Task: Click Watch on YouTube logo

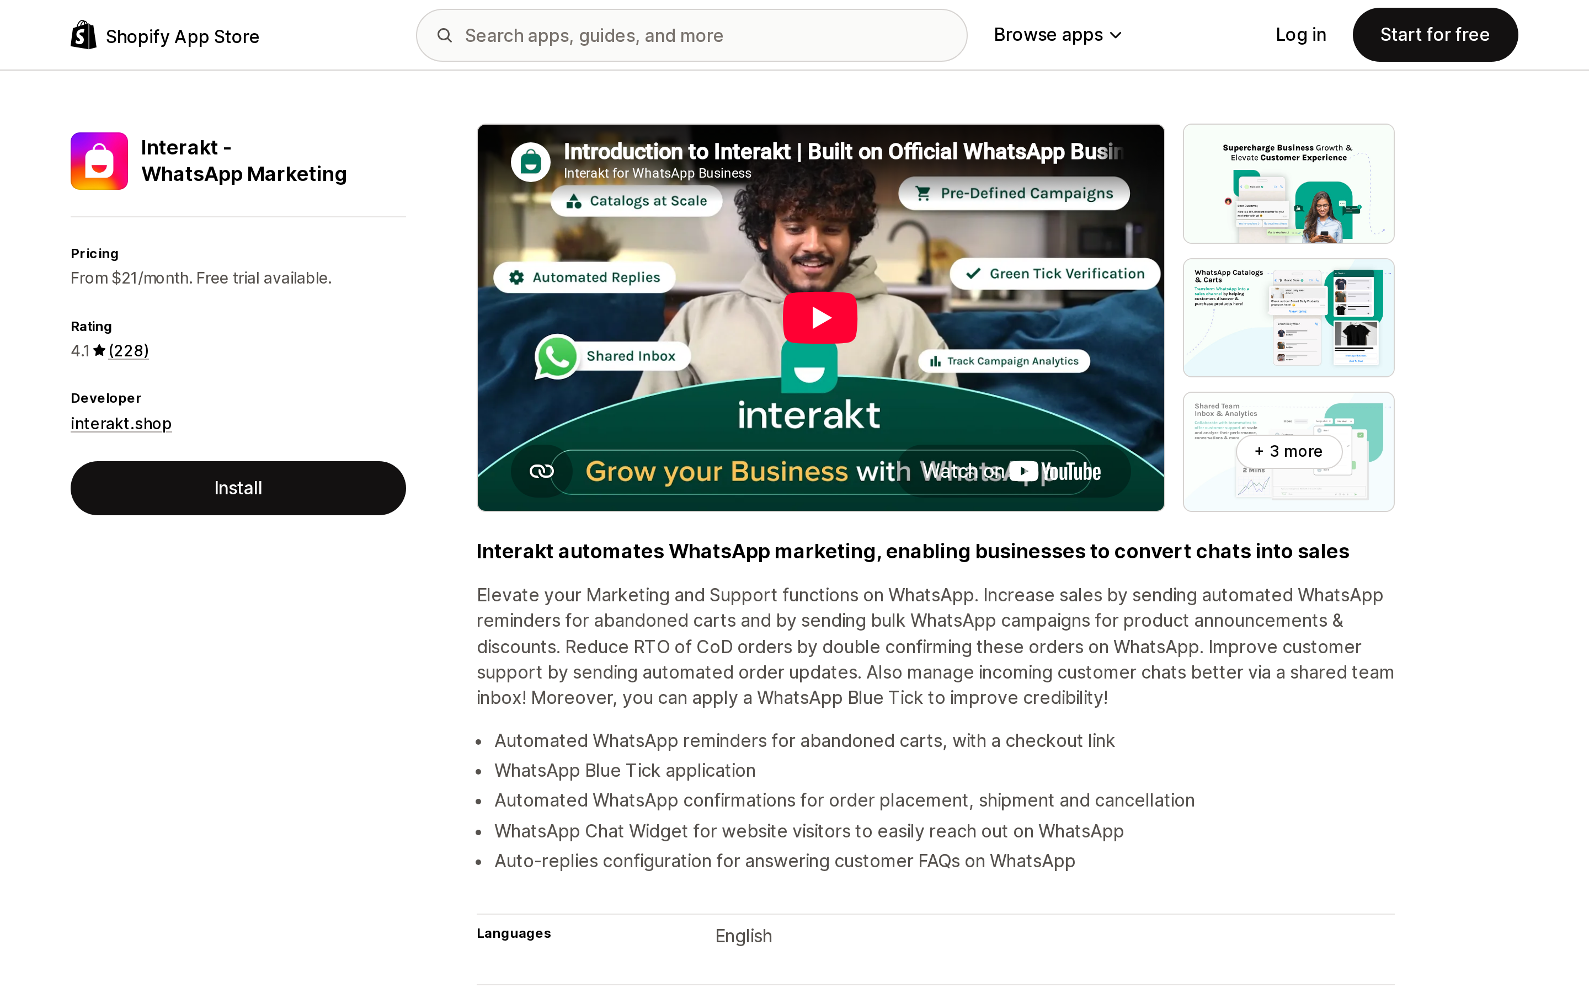Action: 1012,471
